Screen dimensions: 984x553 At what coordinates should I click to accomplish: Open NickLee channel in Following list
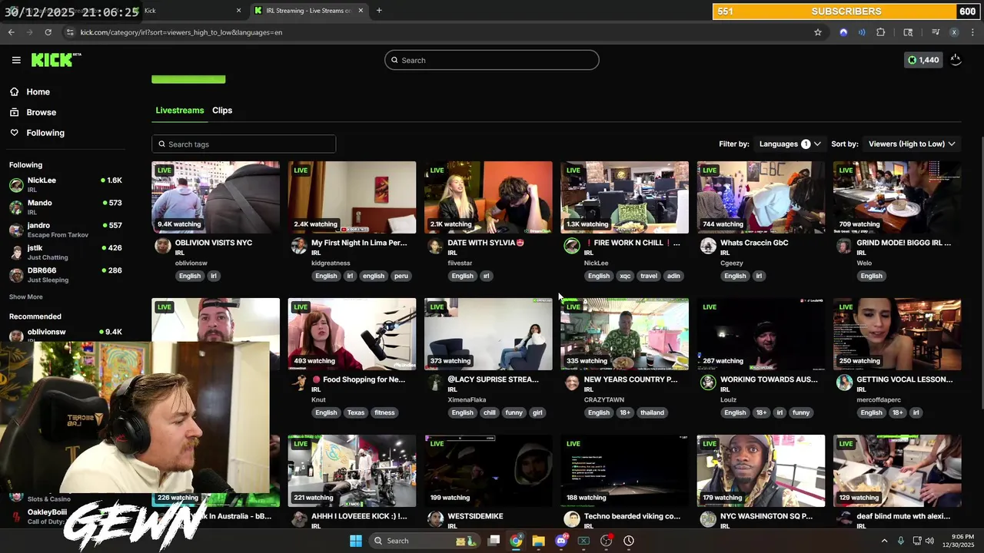point(65,184)
